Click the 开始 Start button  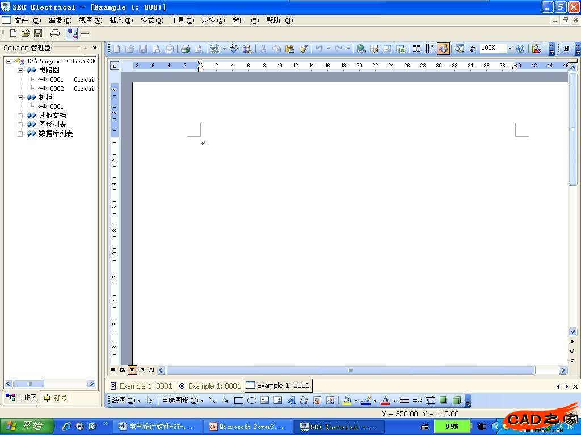click(27, 427)
